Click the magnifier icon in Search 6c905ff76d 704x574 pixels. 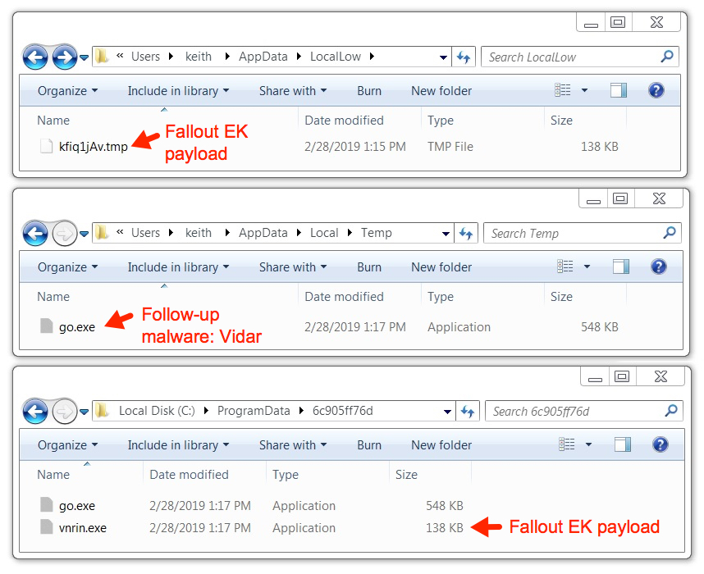(x=671, y=411)
